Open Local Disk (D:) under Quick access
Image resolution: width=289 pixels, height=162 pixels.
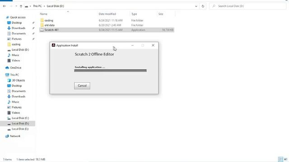[20, 50]
